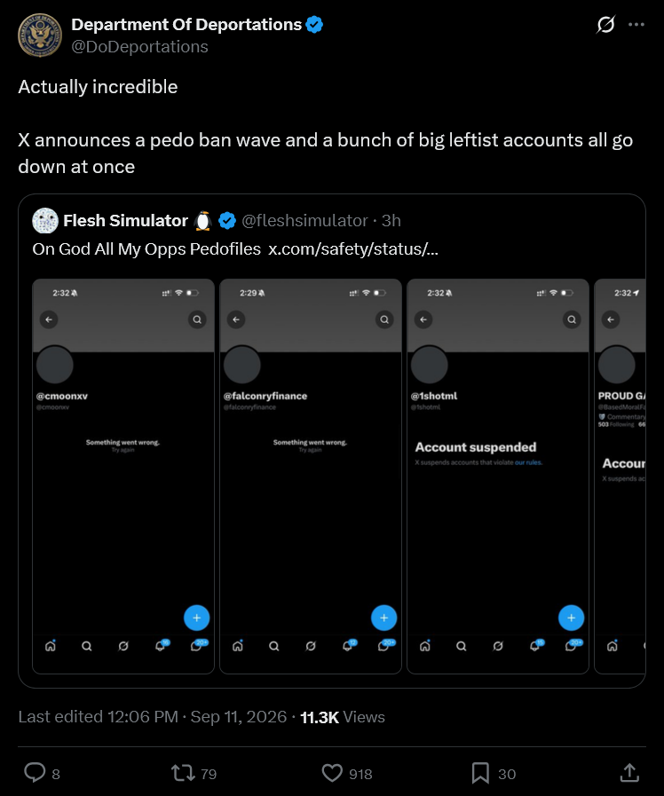This screenshot has height=796, width=664.
Task: Click the reply speech bubble icon
Action: [x=35, y=773]
